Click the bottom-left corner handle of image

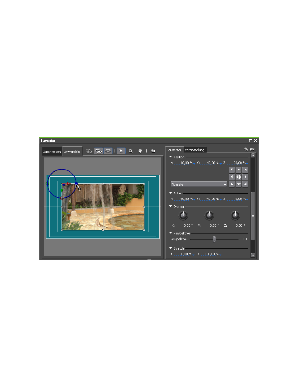62,230
